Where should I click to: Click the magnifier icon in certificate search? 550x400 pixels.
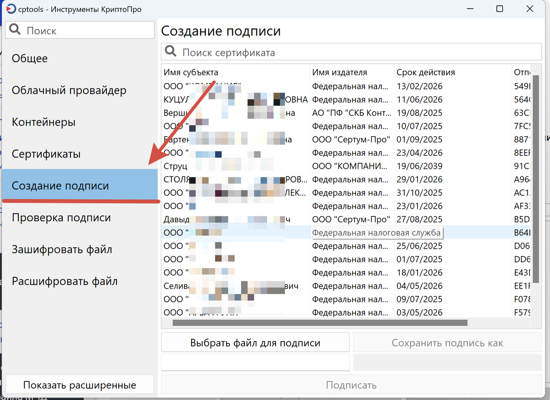[x=171, y=52]
